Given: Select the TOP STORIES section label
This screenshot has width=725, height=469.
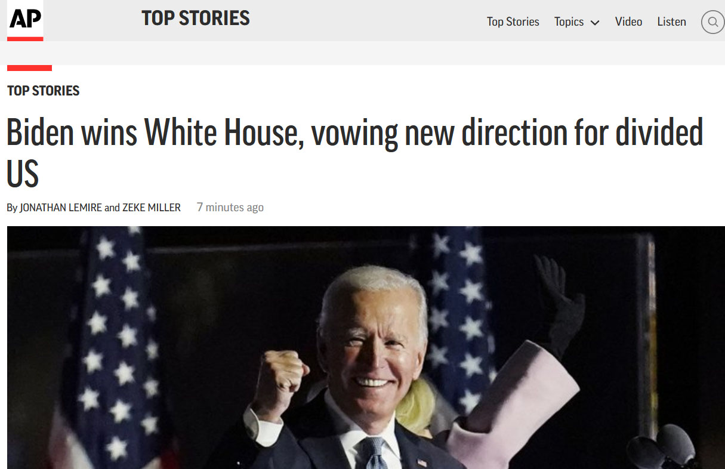Looking at the screenshot, I should click(43, 91).
